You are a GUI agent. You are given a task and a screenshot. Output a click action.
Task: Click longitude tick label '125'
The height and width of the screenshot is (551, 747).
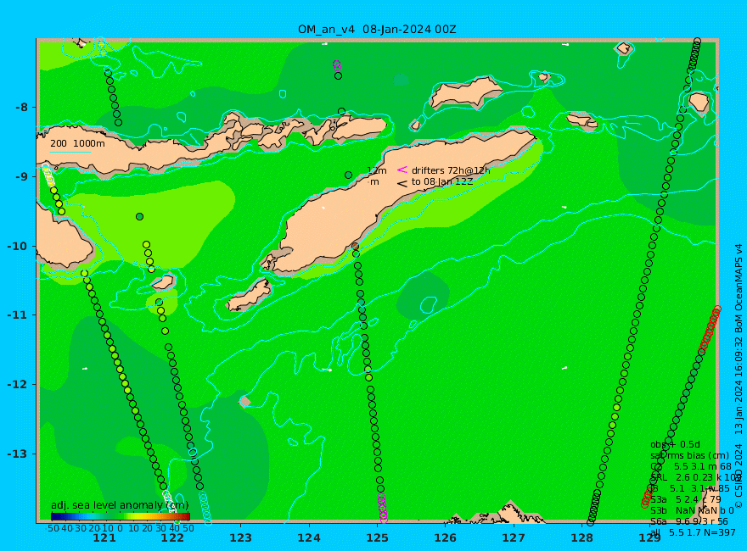pos(377,538)
